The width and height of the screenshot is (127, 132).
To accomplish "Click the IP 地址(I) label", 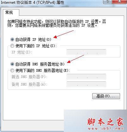I will pos(22,52).
